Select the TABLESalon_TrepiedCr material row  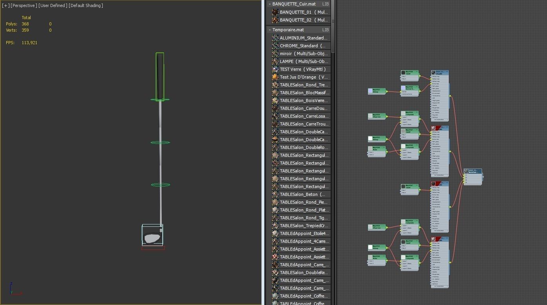(300, 226)
